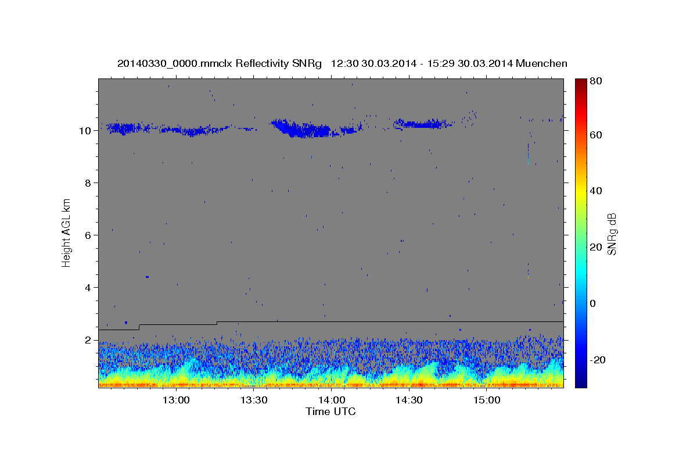Click the colorbar value -20
Screen dimensions: 697x465
pos(598,360)
